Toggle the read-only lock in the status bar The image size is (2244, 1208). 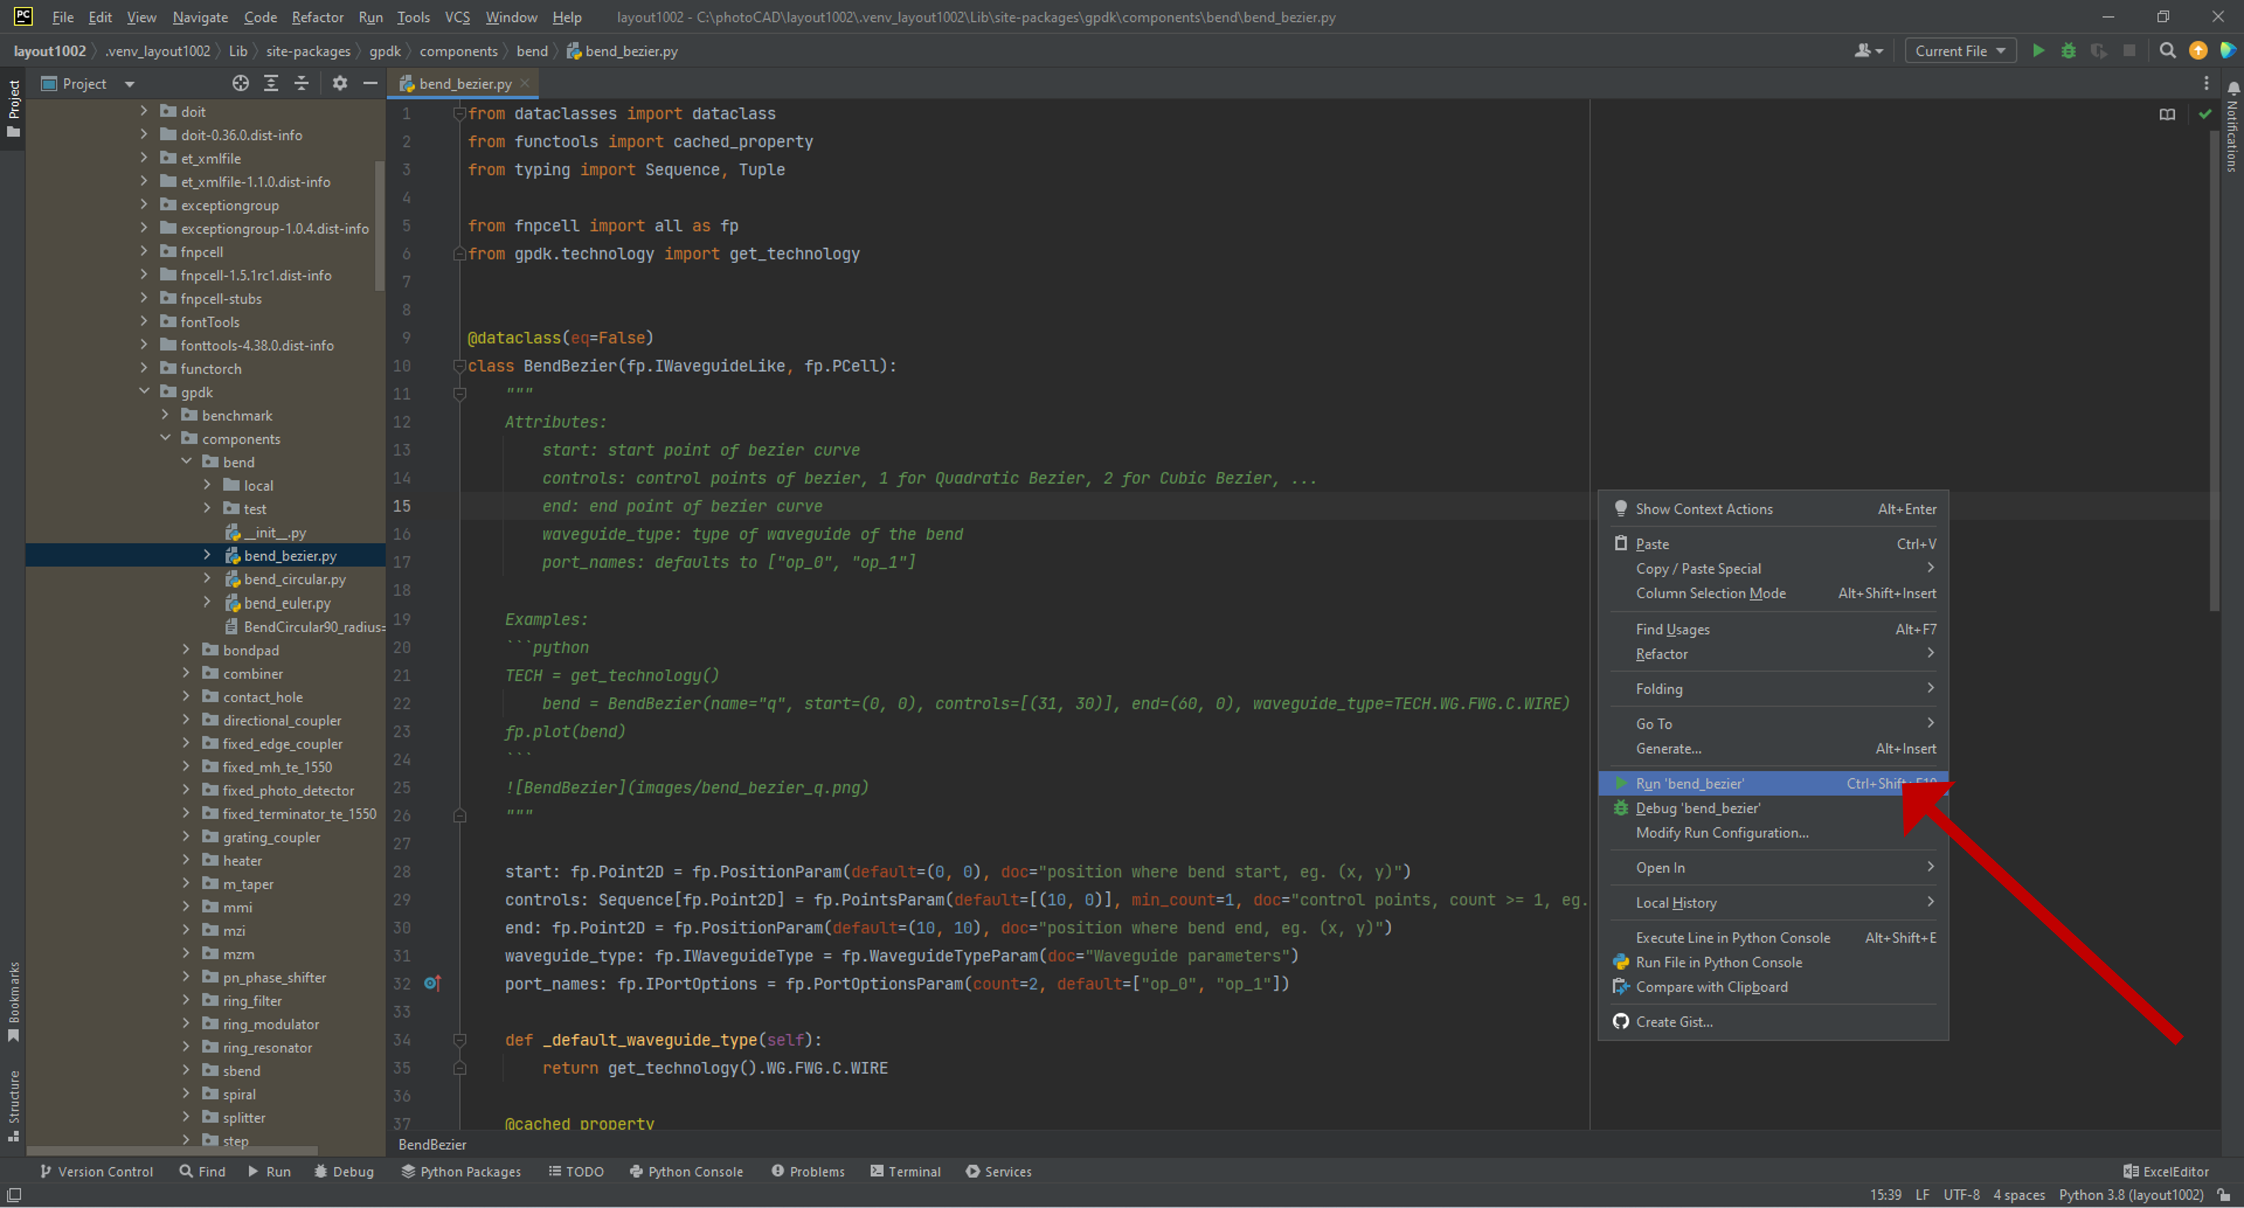pos(2225,1195)
